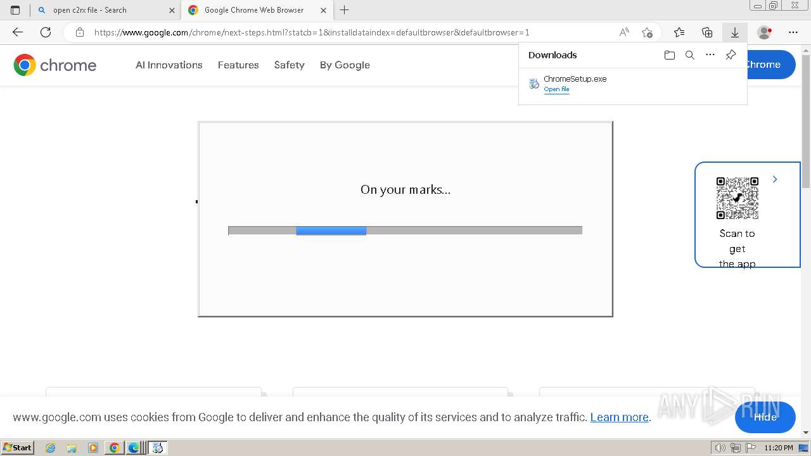Screen dimensions: 811x456
Task: Search downloads with magnifier icon
Action: 690,55
